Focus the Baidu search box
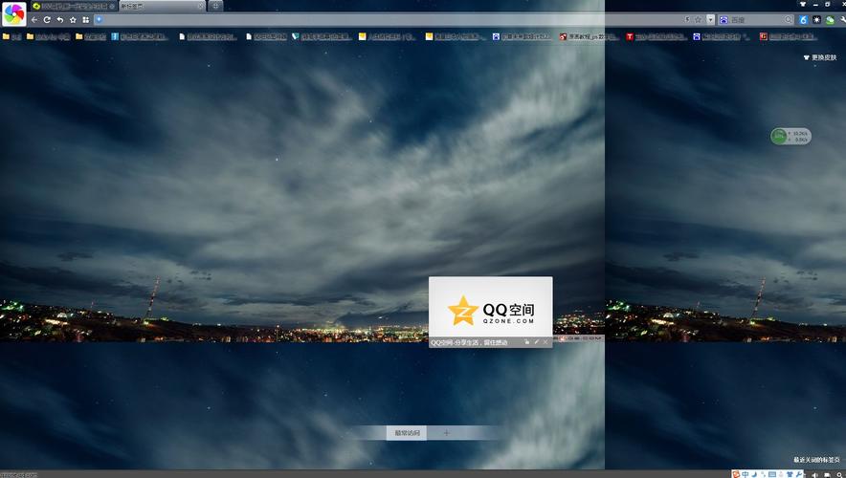 [x=756, y=20]
